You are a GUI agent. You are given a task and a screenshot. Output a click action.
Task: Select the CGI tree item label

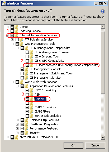pyautogui.click(x=37, y=103)
